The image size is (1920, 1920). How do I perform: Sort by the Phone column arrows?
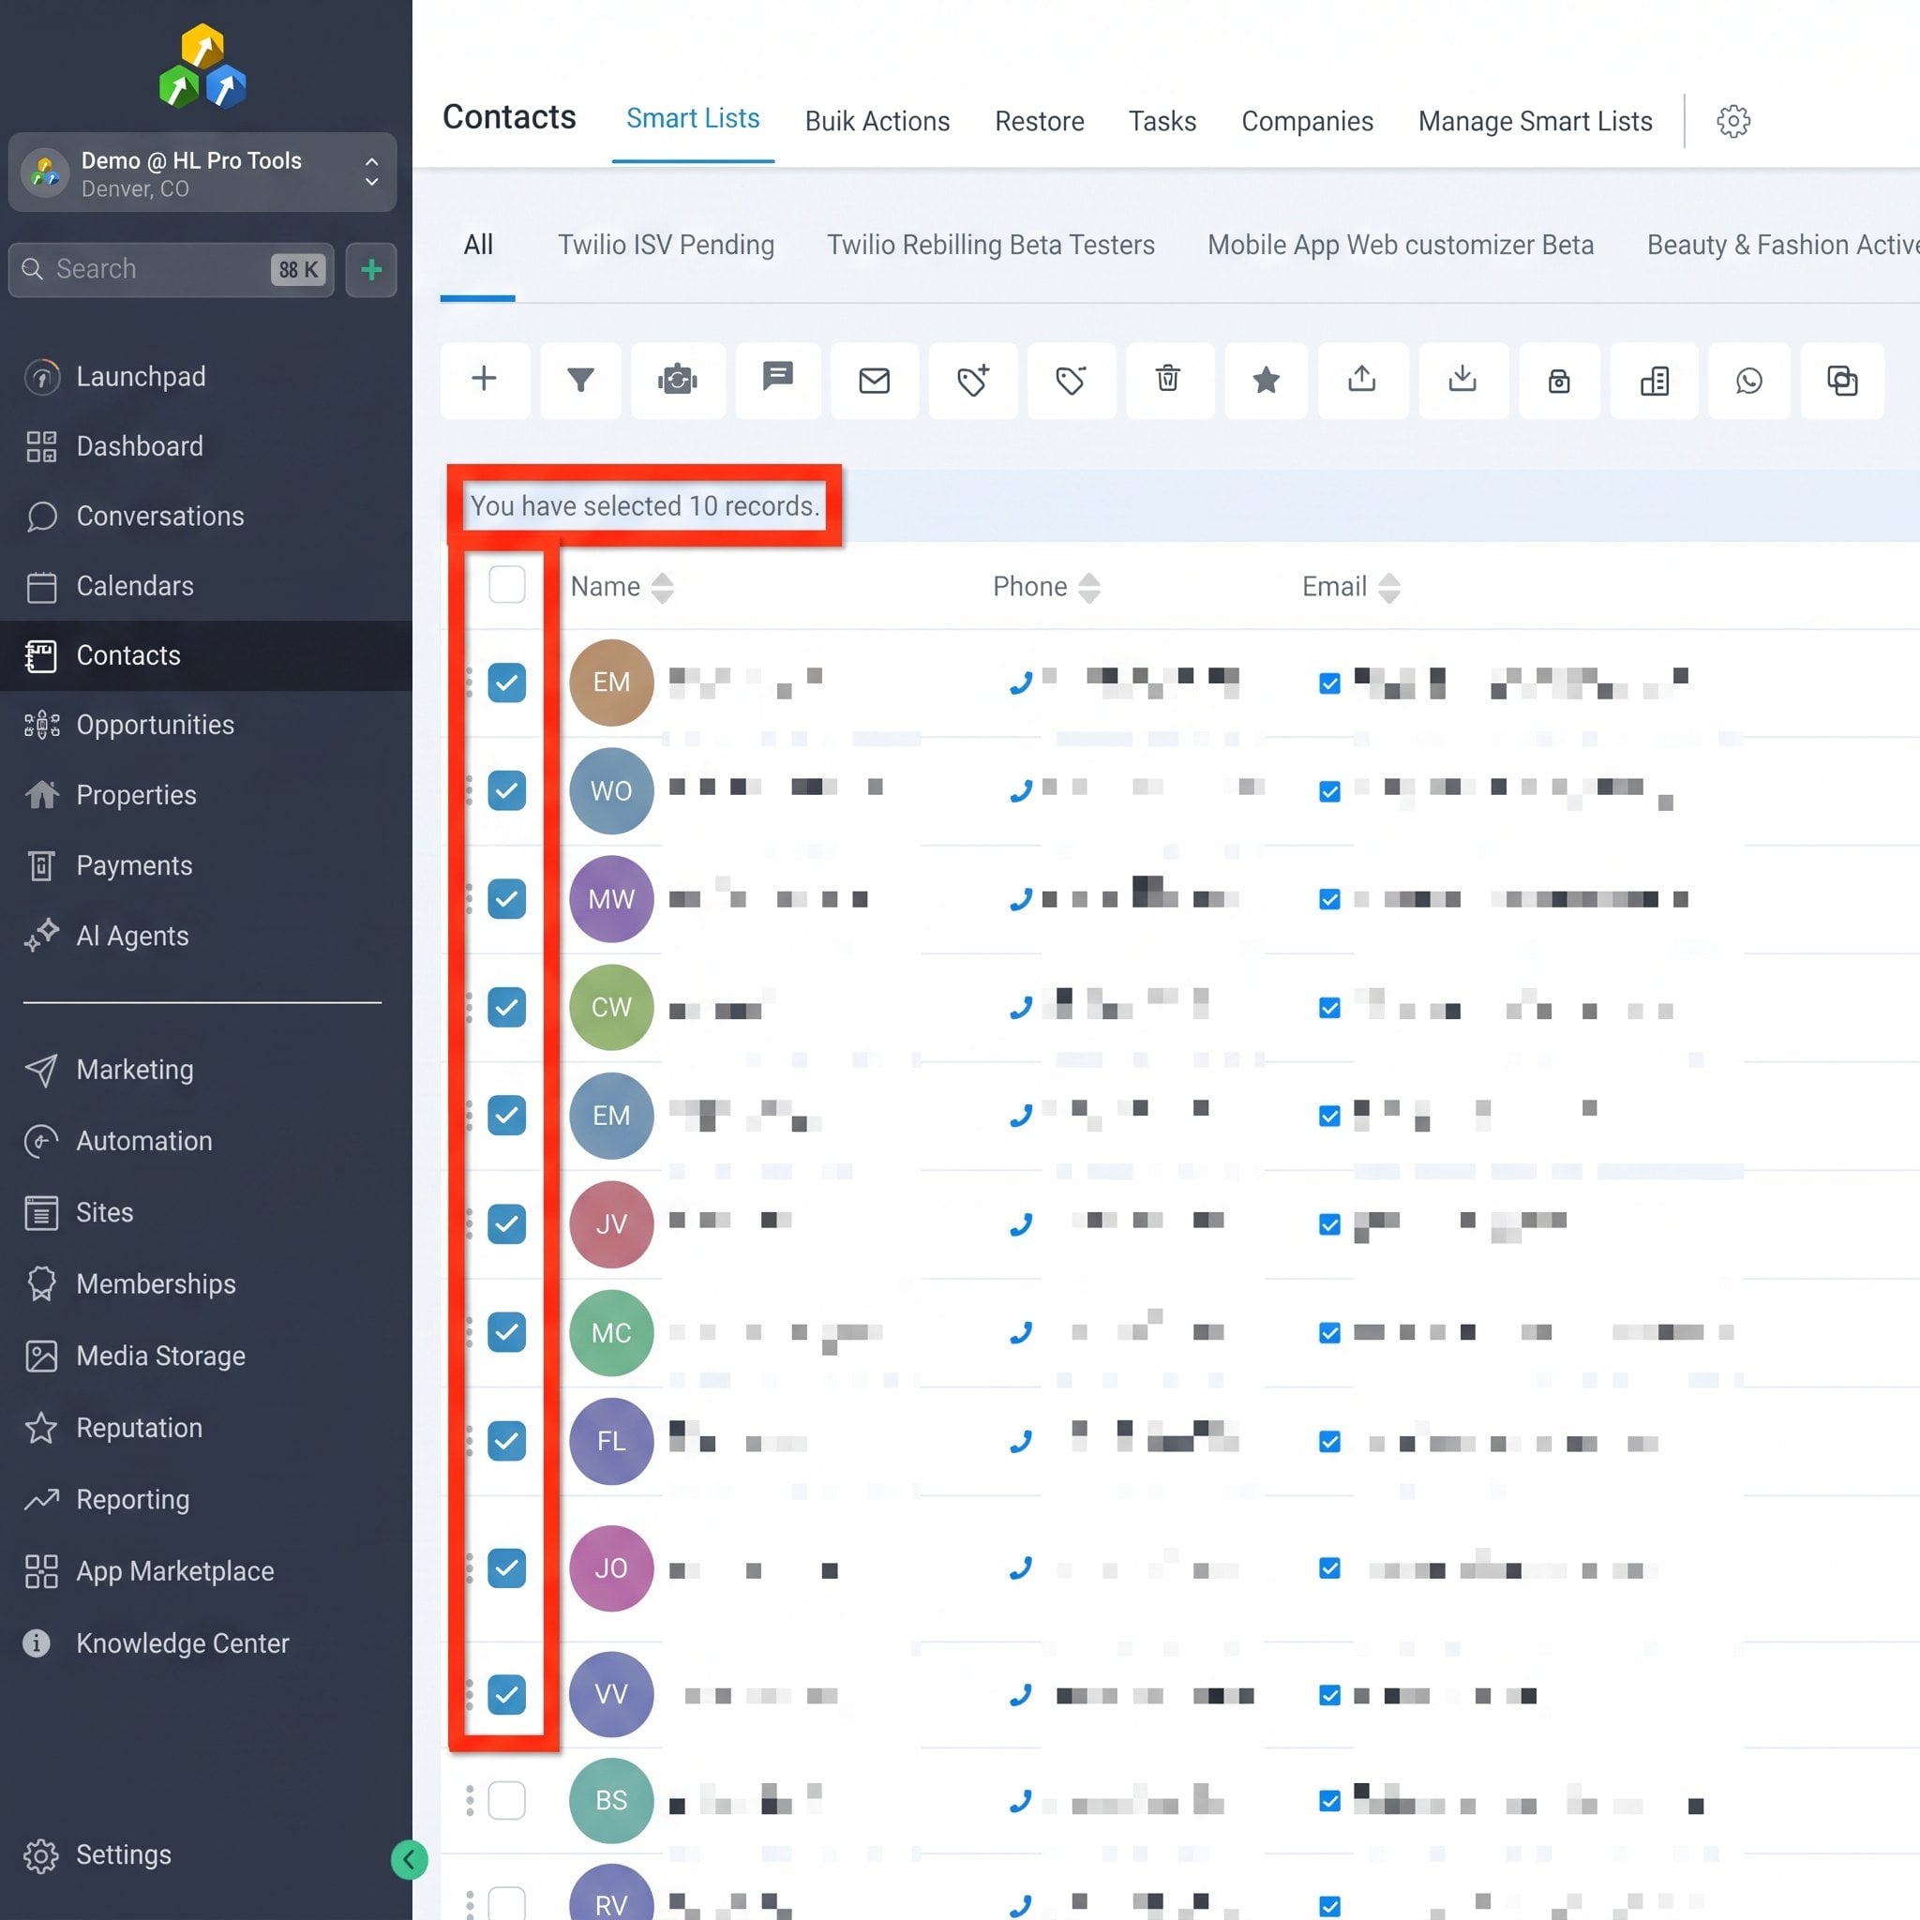point(1089,587)
